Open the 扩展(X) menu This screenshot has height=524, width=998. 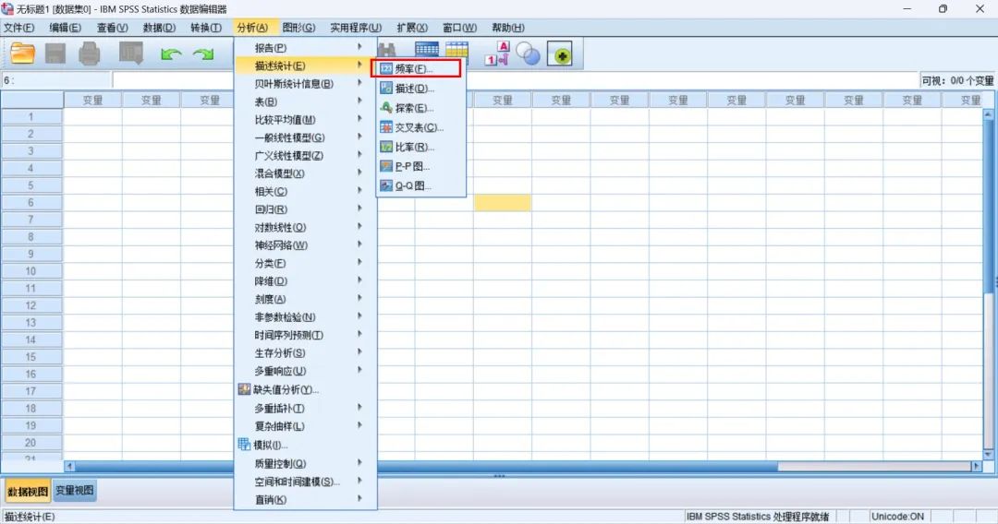tap(412, 28)
